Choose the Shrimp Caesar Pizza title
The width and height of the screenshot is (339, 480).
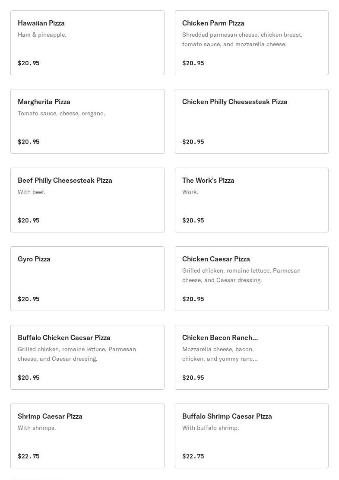pos(50,416)
